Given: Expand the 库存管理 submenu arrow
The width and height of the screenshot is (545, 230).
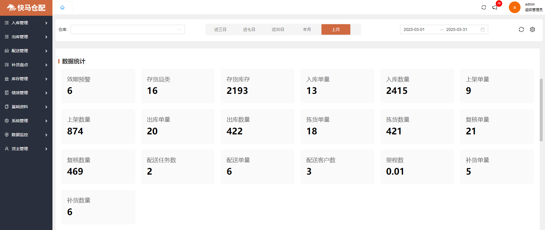Looking at the screenshot, I should [x=46, y=79].
